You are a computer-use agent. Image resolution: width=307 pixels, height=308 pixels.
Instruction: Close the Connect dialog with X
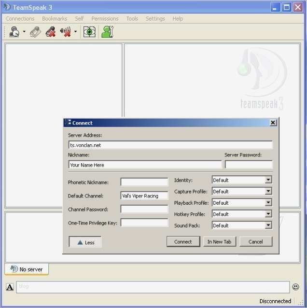click(x=273, y=123)
